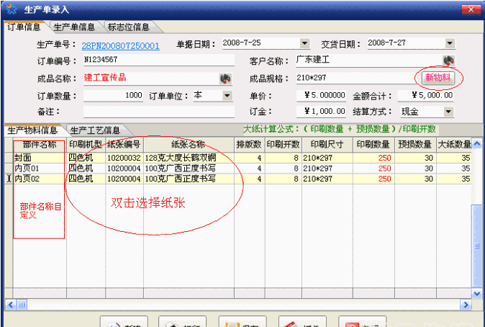Click the 新物料 button
This screenshot has height=327, width=485.
438,77
